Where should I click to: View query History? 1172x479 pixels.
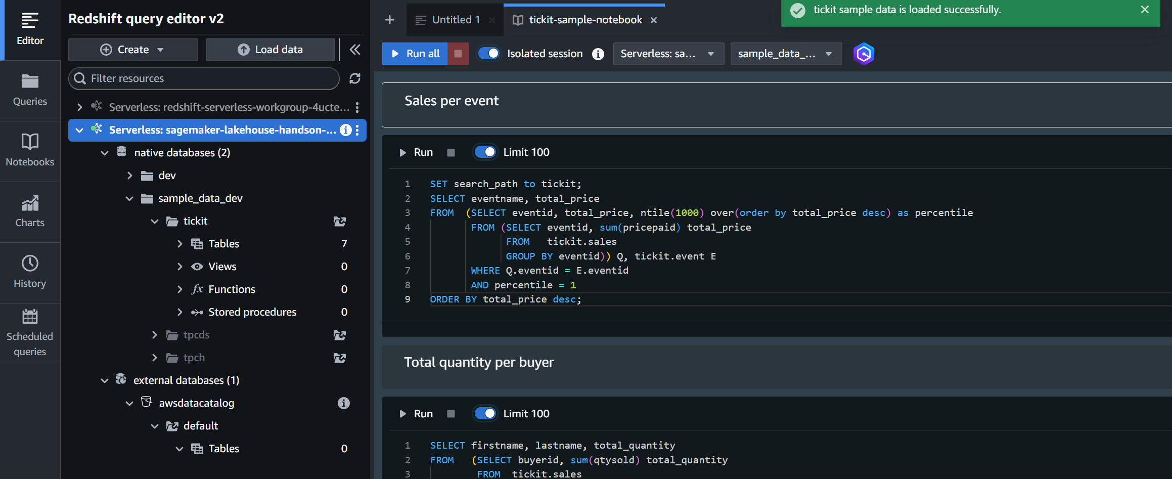30,273
